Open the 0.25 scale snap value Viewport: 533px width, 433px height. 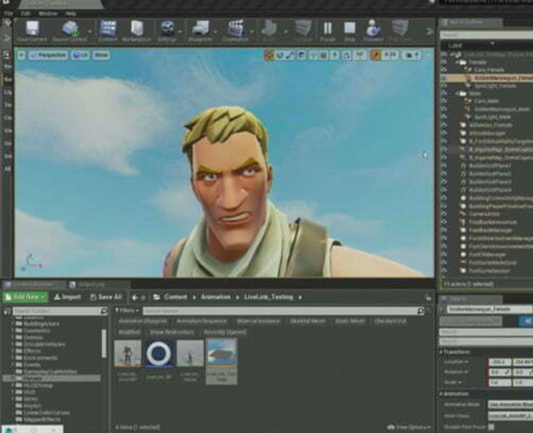(390, 55)
